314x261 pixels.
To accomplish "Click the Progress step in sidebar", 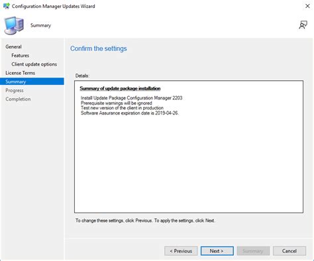I will tap(15, 90).
